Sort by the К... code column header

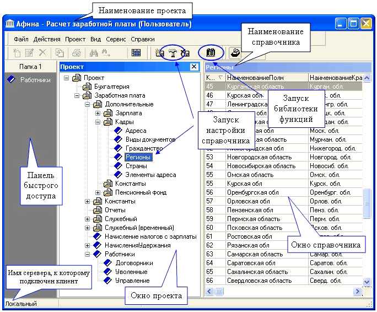(x=215, y=78)
